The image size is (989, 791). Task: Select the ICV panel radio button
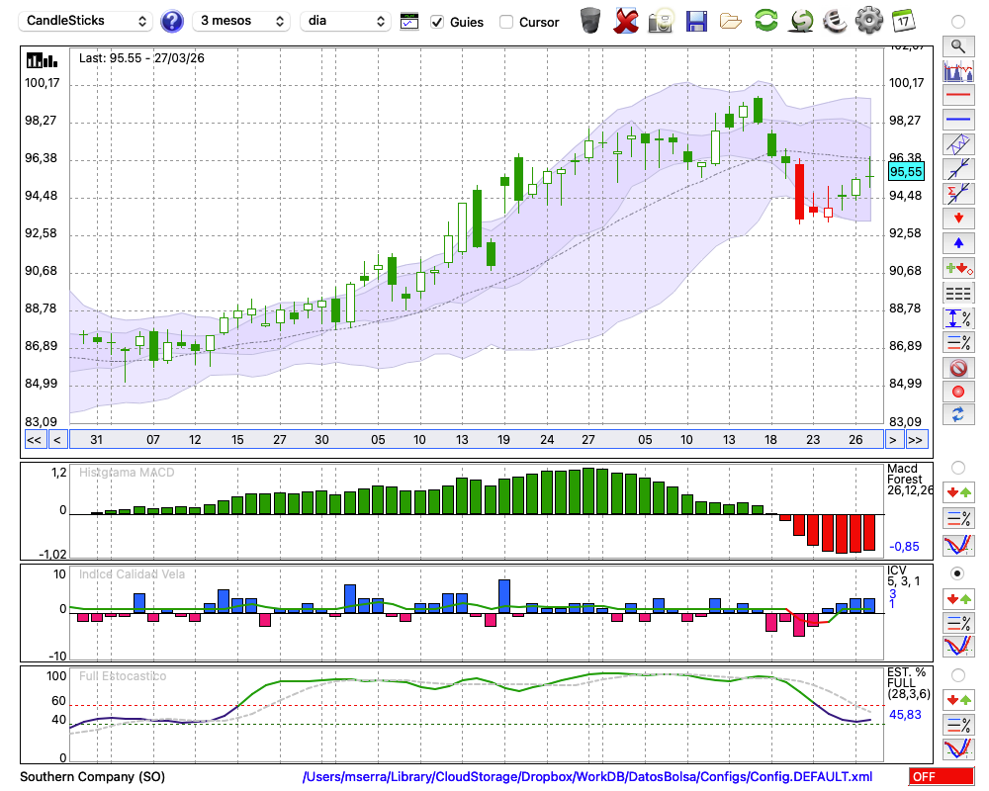click(x=958, y=573)
